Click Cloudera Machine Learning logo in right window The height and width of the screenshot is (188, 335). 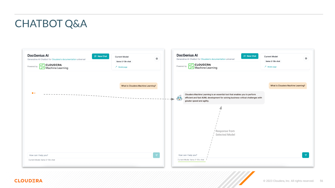tap(203, 66)
